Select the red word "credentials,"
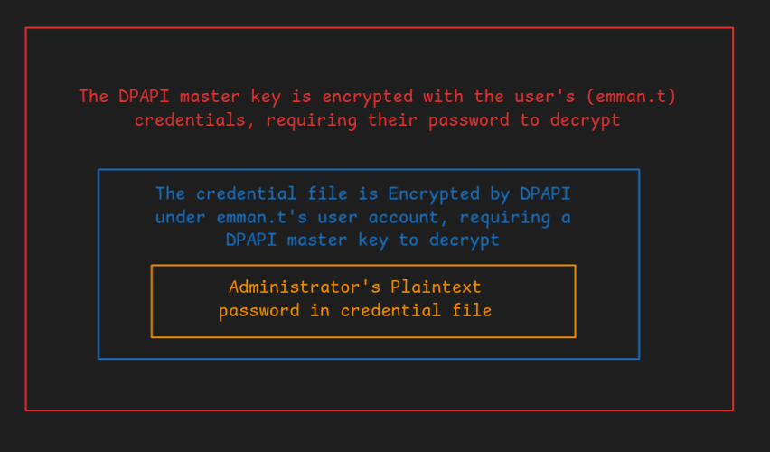770x452 pixels. (x=195, y=120)
